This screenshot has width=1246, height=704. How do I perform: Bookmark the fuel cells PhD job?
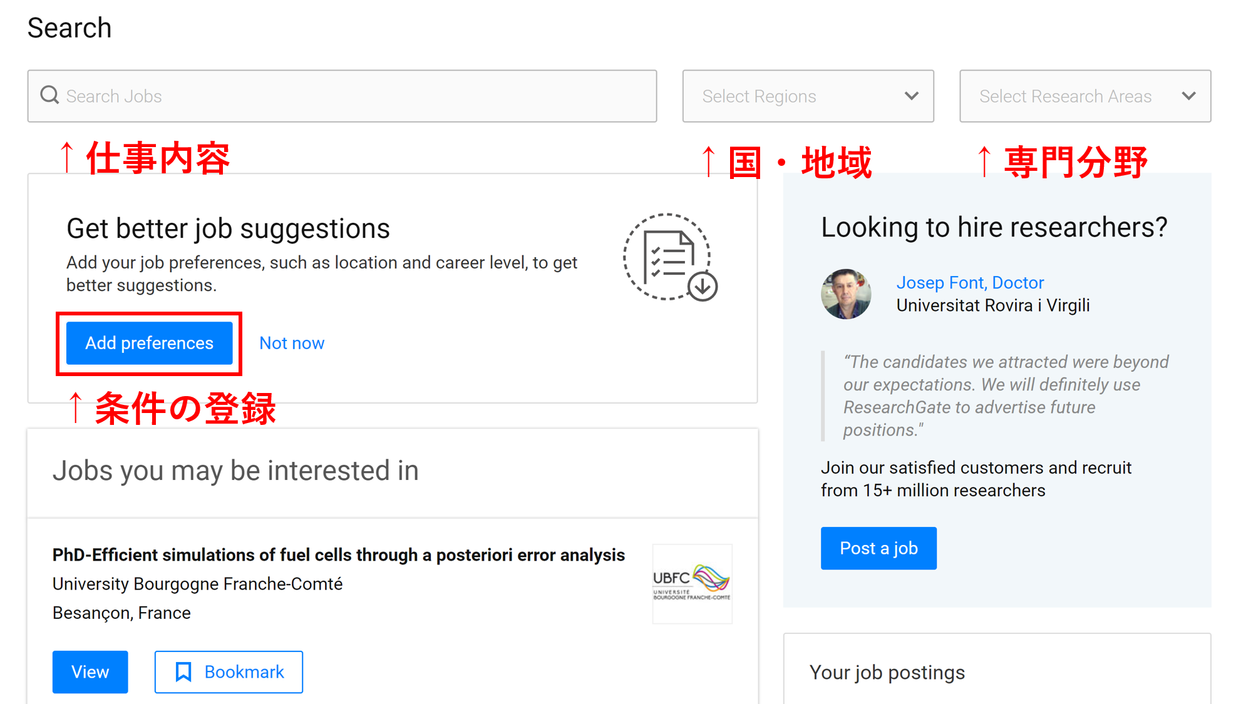point(228,671)
